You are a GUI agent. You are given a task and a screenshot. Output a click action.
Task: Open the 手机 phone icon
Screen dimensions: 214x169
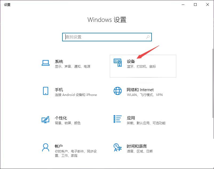pos(46,91)
